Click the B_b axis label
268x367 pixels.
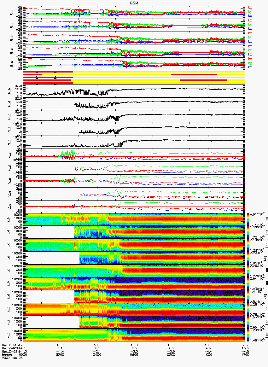pos(12,13)
